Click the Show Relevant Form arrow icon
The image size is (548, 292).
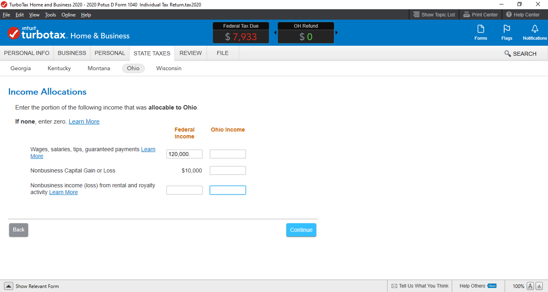[x=8, y=286]
